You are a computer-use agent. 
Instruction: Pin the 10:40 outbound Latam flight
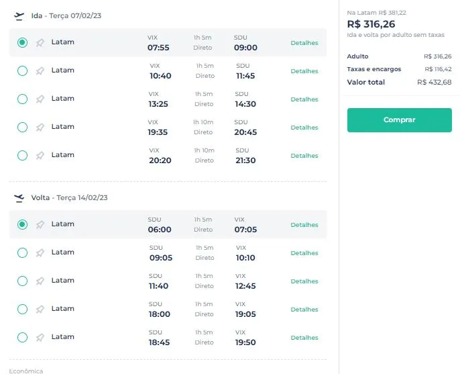point(40,71)
